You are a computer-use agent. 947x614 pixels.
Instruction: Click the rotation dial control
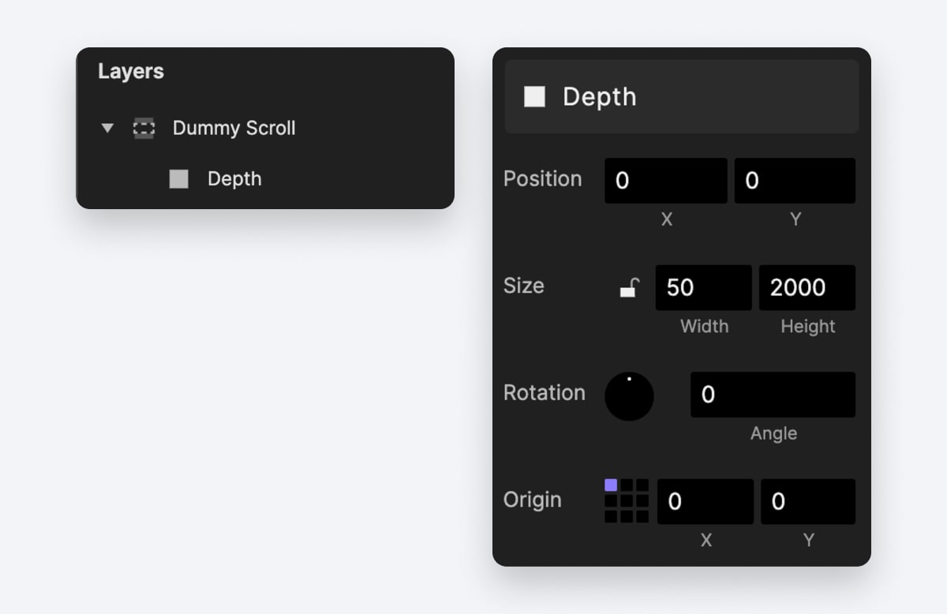coord(629,396)
